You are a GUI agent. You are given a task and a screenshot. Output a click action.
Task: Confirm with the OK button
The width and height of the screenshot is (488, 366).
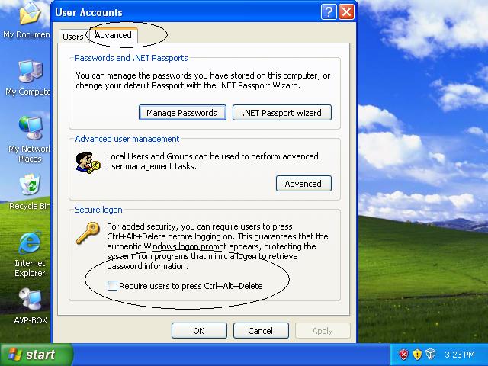[199, 330]
